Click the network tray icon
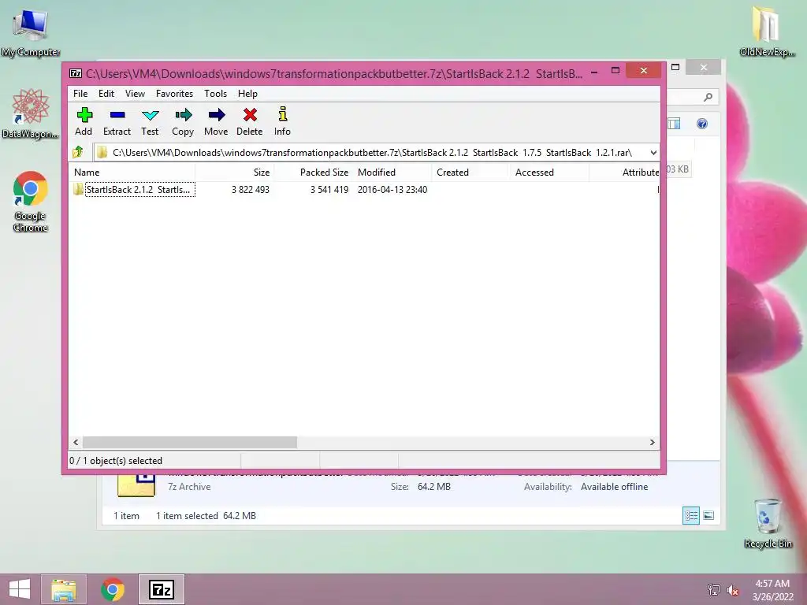The height and width of the screenshot is (605, 807). coord(714,589)
